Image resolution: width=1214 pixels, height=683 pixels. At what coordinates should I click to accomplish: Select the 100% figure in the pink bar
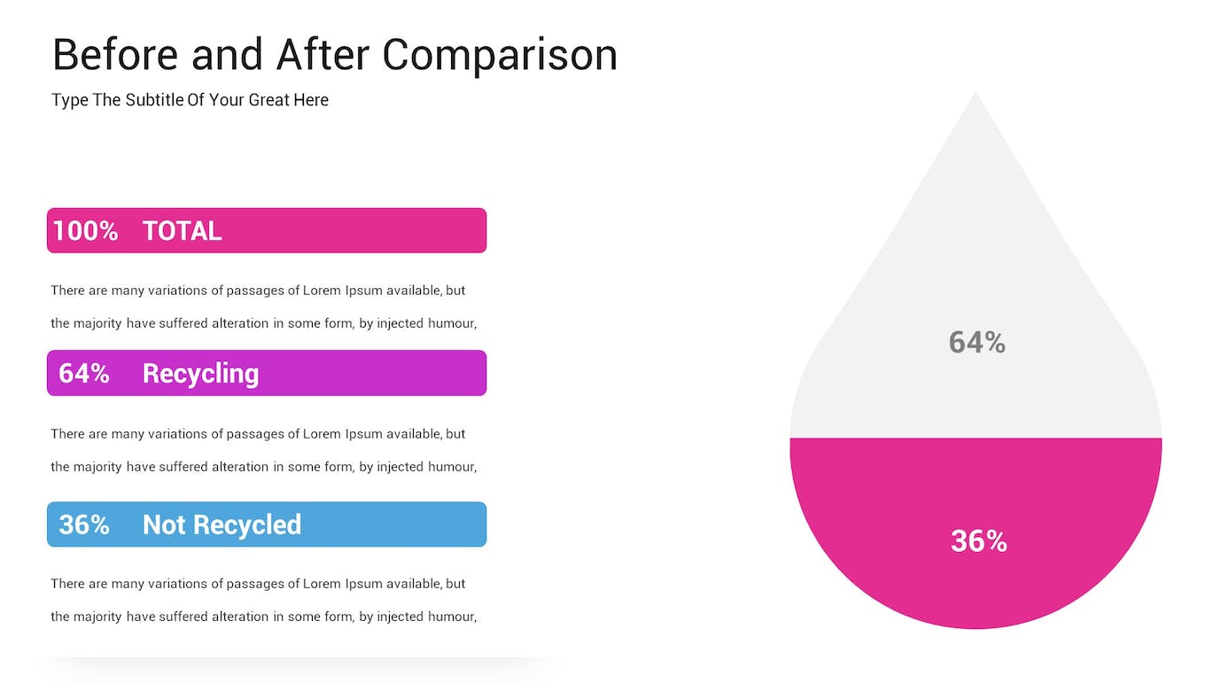pos(85,231)
